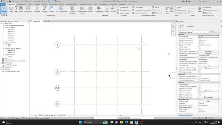Switch to the Insert ribbon tab
222x125 pixels.
44,5
